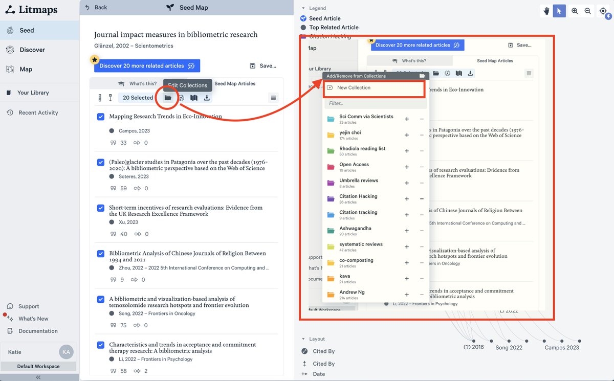
Task: Click the references arrow icon for Soteres, 2023
Action: tap(137, 188)
